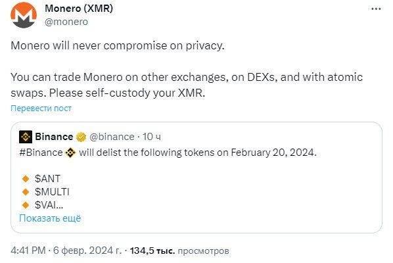Viewport: 393px width, 263px height.
Task: Click the Binance logo emoji after hashtag
Action: click(x=70, y=153)
